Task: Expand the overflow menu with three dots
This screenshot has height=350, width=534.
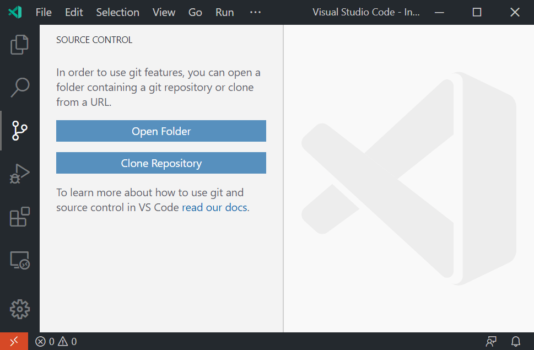Action: point(255,12)
